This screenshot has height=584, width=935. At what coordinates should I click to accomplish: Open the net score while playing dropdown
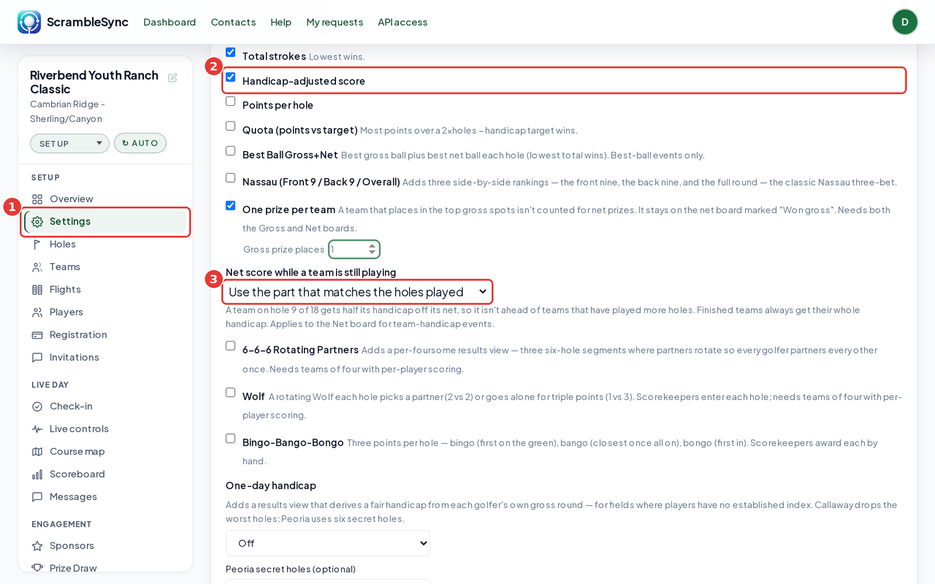(357, 292)
